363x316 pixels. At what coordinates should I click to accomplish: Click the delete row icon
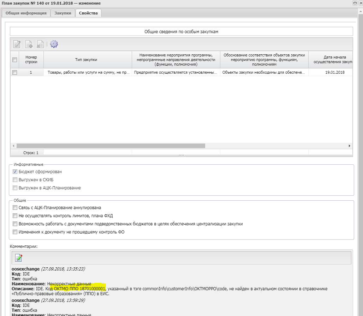(40, 44)
